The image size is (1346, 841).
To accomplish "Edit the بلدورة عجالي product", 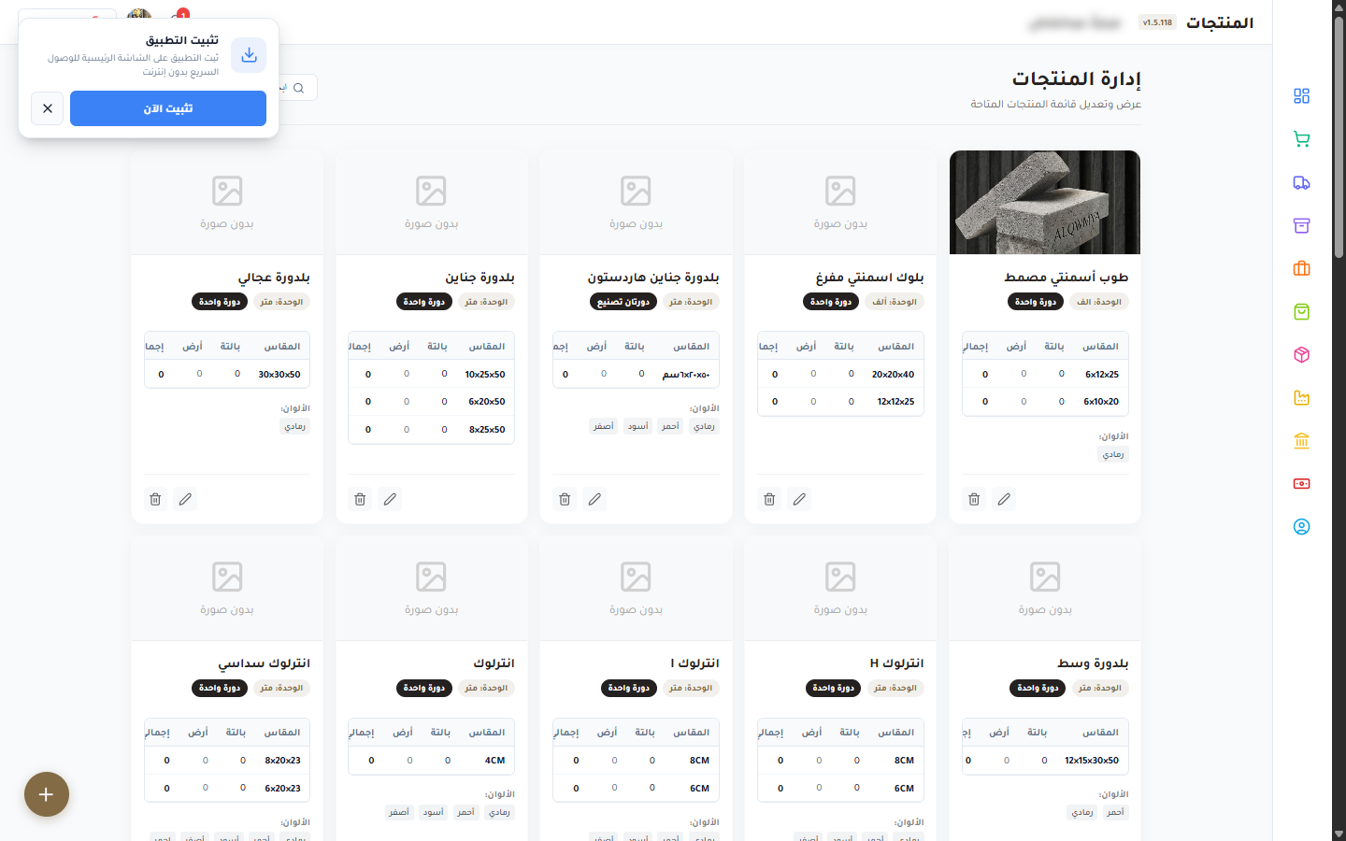I will click(185, 499).
